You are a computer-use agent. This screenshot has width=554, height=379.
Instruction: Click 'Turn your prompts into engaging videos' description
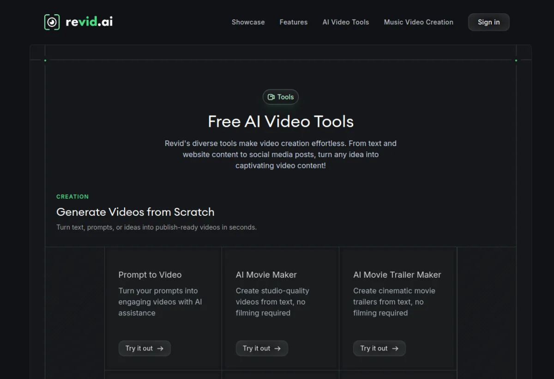[160, 302]
